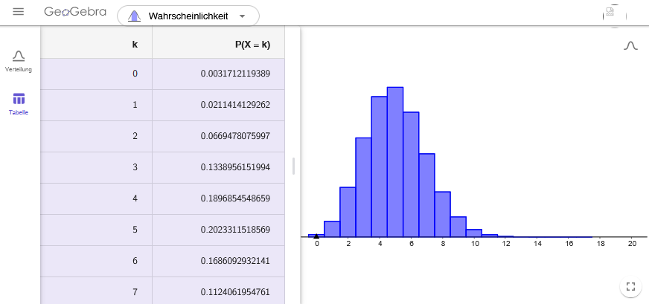Click the x-axis label 12
This screenshot has width=649, height=304.
(x=506, y=244)
